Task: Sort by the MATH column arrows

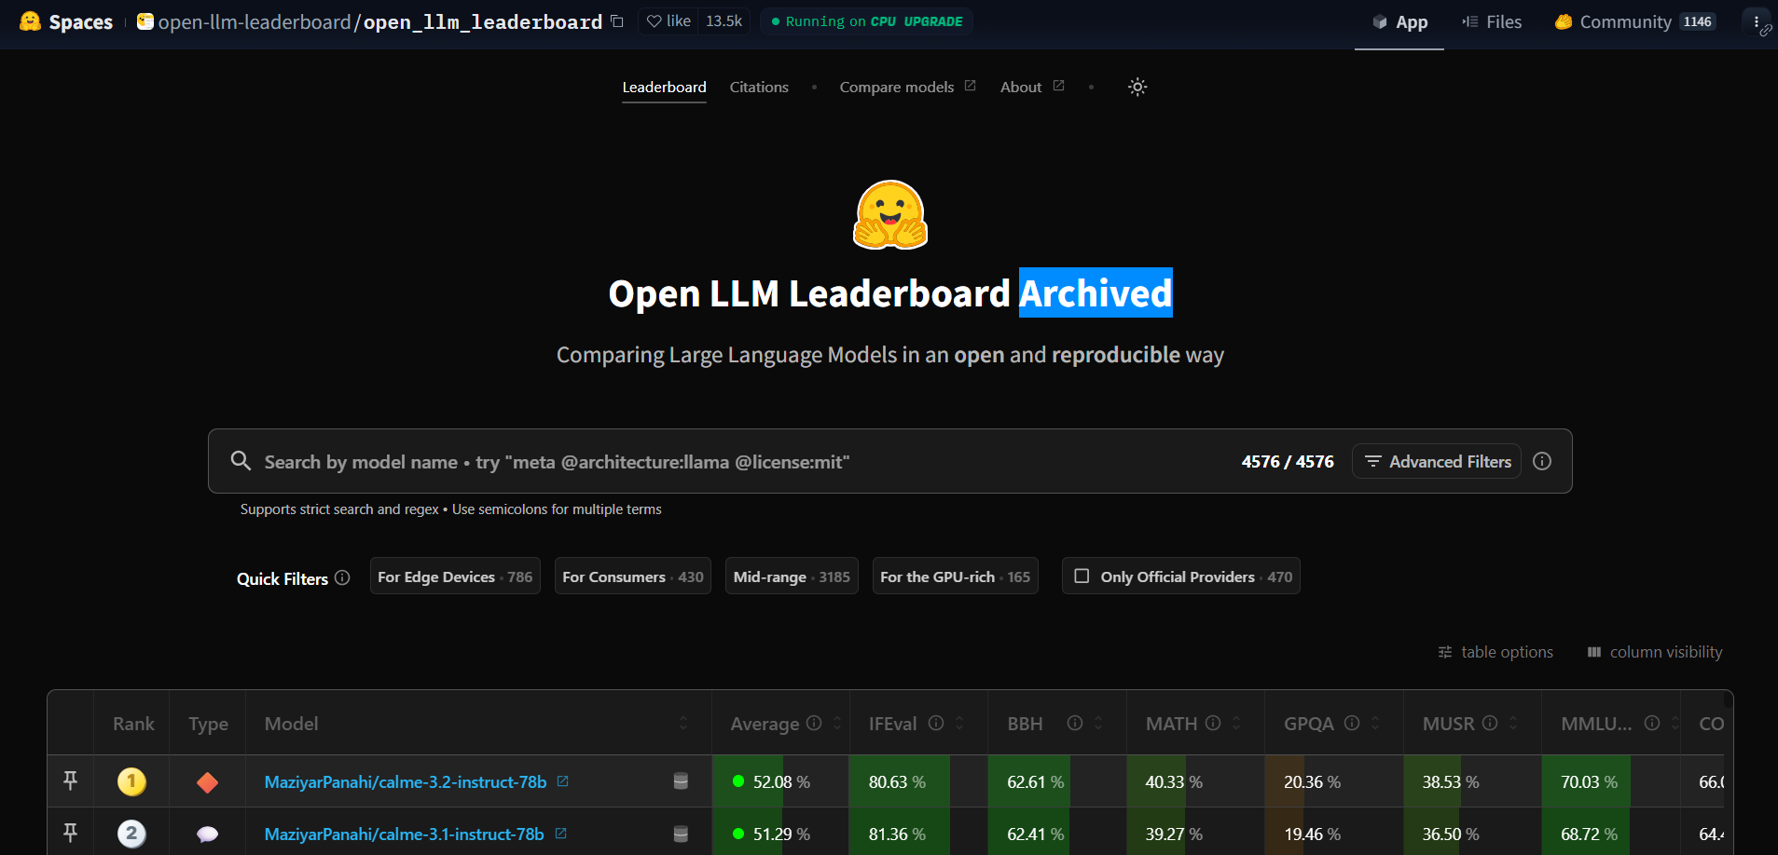Action: pyautogui.click(x=1236, y=723)
